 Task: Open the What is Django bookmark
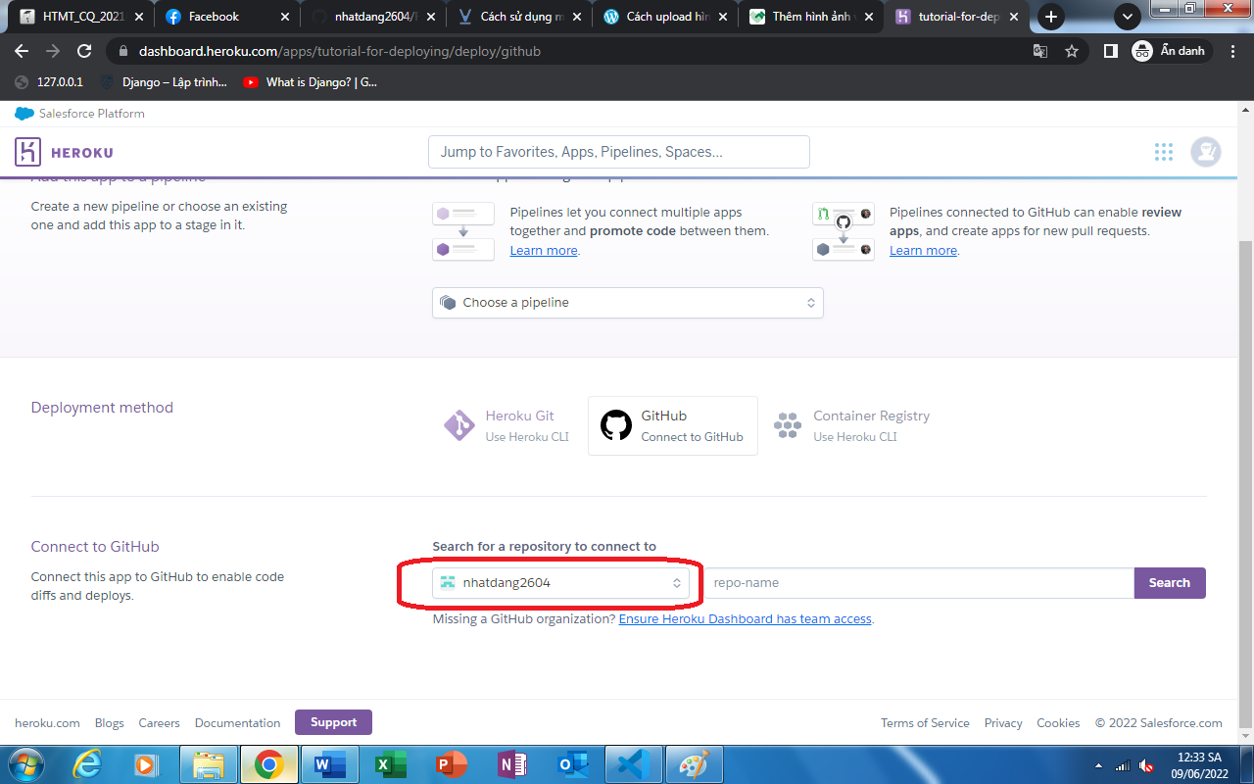click(310, 82)
